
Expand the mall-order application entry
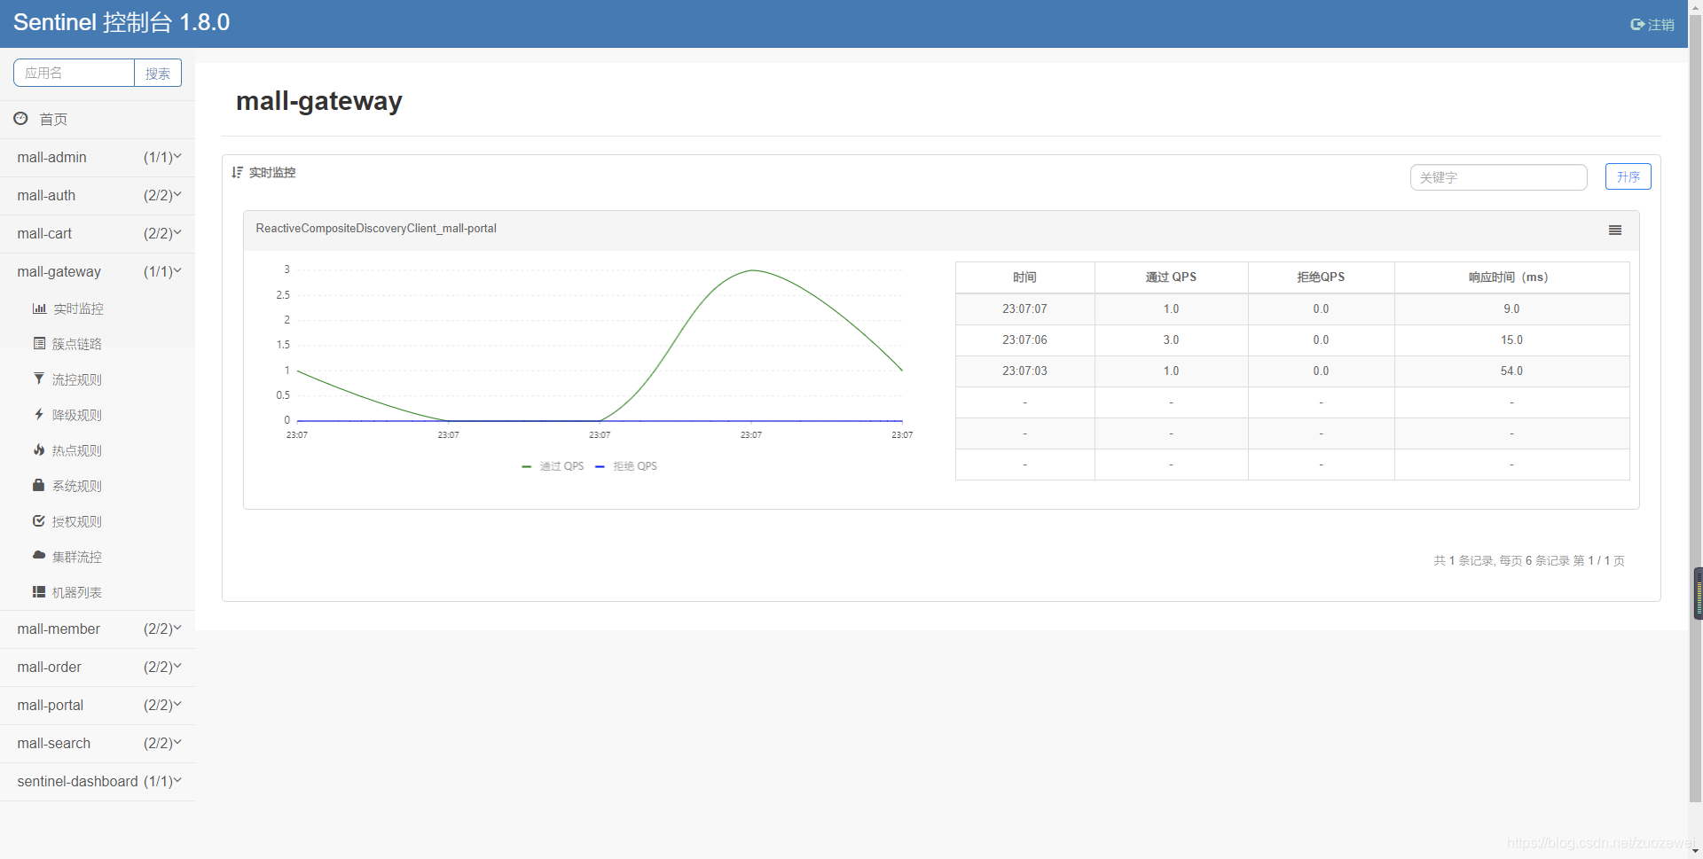tap(98, 668)
